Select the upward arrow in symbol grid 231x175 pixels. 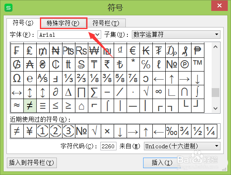coord(172,78)
